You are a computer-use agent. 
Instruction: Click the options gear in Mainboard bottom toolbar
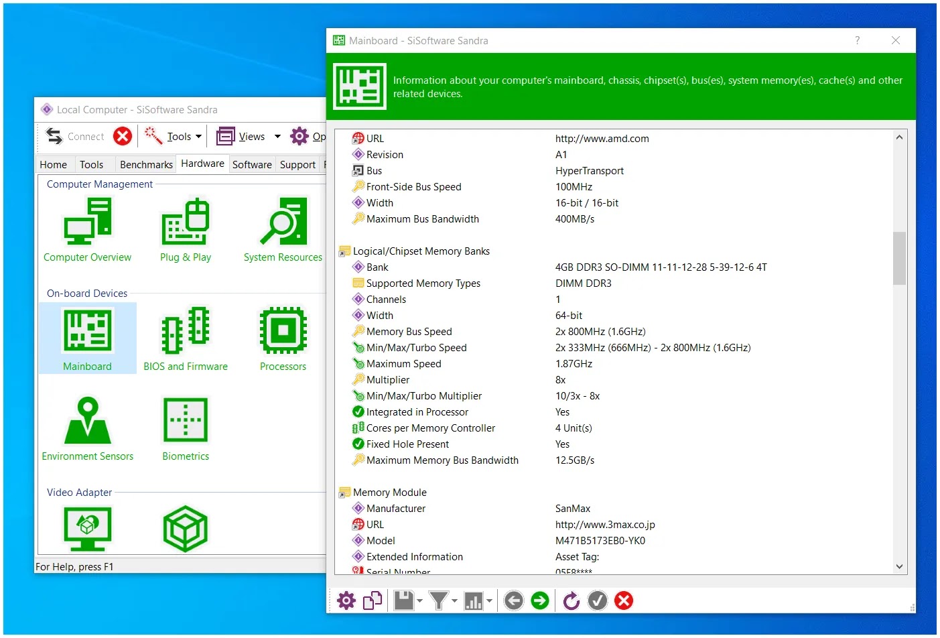(x=346, y=600)
